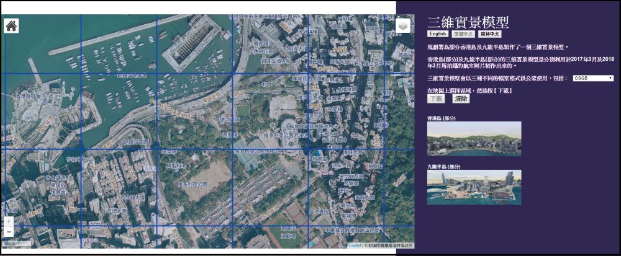Select 繁體中文 language button
The height and width of the screenshot is (256, 621).
pos(463,34)
